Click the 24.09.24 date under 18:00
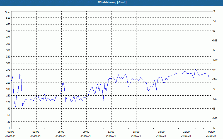 click(161, 136)
